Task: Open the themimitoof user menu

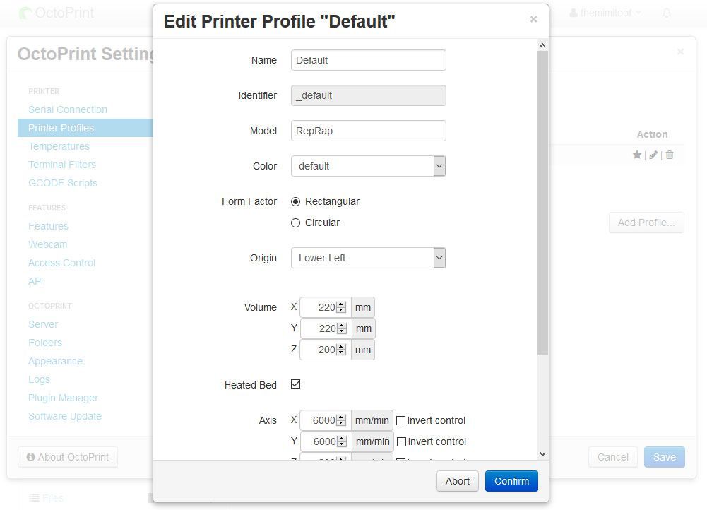Action: click(x=606, y=13)
